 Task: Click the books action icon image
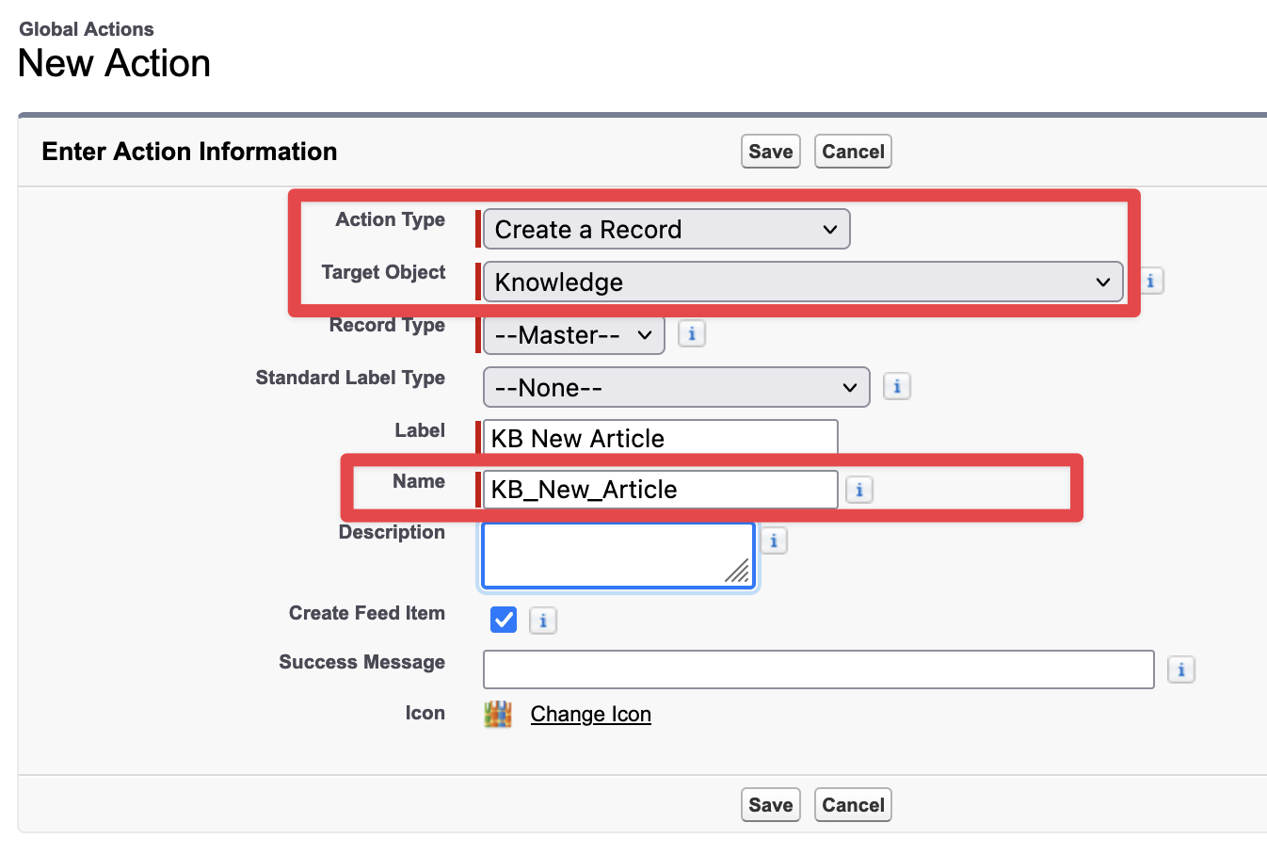(x=498, y=715)
